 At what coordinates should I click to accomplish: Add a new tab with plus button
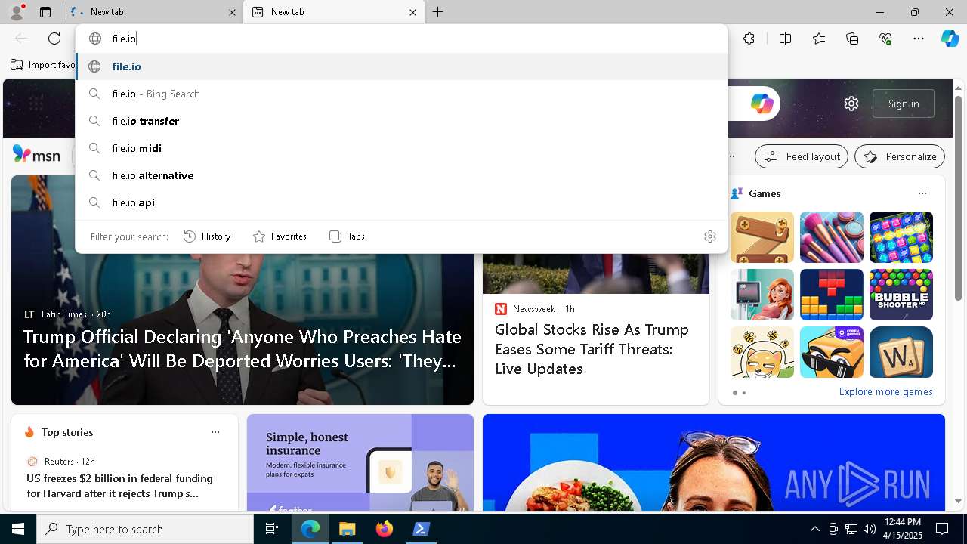[x=438, y=12]
